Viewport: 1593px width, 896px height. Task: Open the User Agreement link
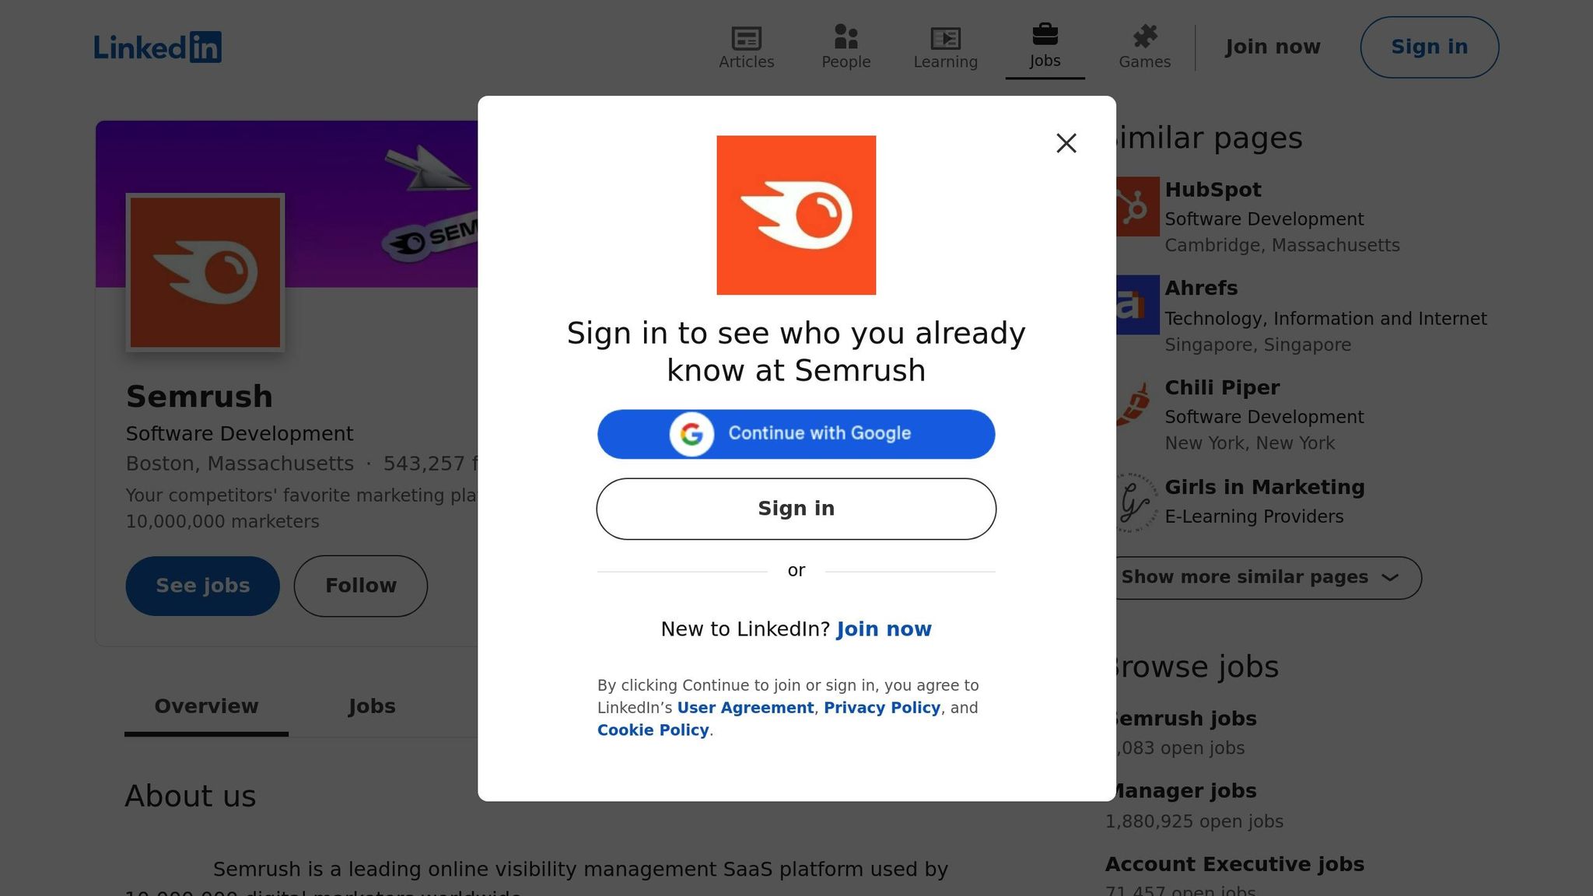tap(744, 708)
